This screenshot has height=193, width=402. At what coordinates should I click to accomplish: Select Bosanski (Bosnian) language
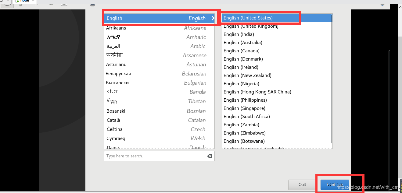[x=159, y=111]
